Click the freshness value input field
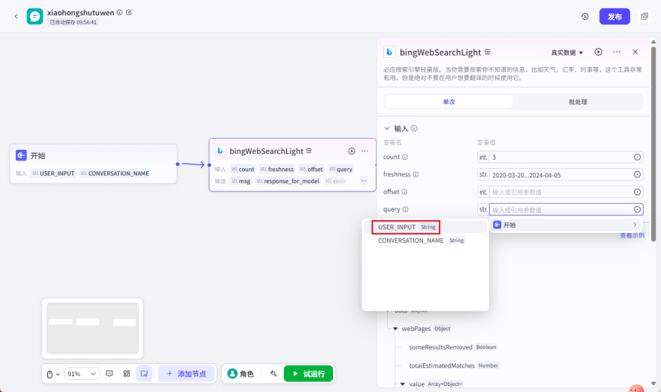Image resolution: width=661 pixels, height=392 pixels. [x=561, y=175]
